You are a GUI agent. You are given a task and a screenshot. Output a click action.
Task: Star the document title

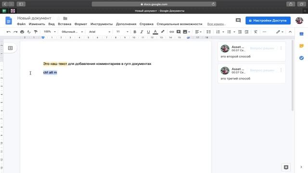point(59,18)
